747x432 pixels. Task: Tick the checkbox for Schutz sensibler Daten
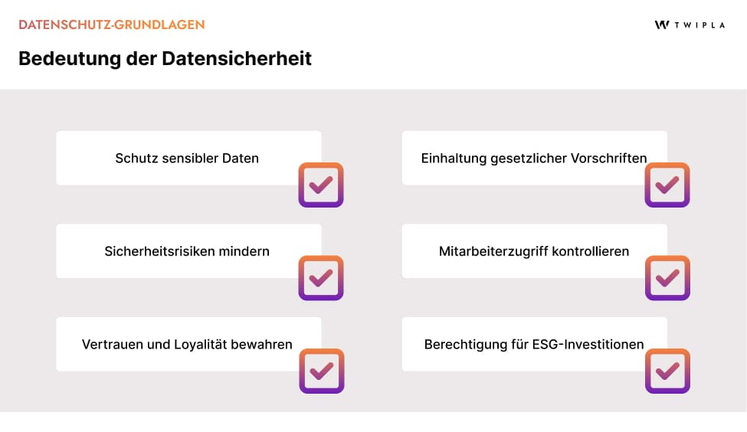click(x=321, y=185)
